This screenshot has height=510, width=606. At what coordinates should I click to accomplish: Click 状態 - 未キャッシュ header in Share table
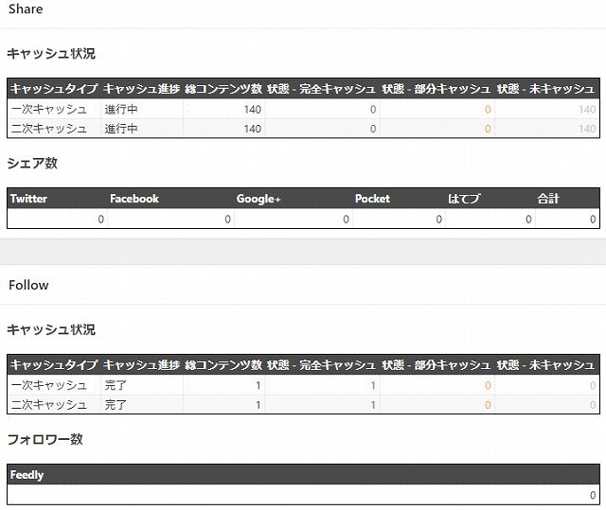point(545,89)
